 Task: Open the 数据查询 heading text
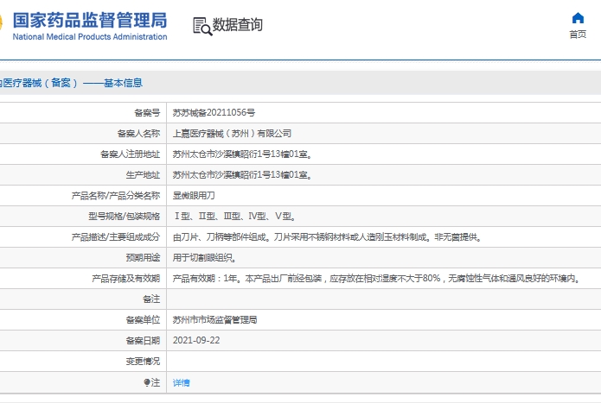[x=237, y=25]
